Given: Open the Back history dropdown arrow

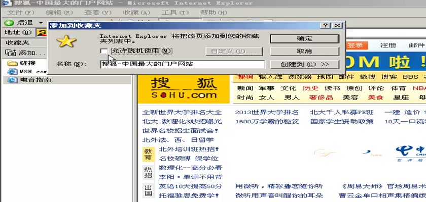Looking at the screenshot, I should pyautogui.click(x=41, y=23).
